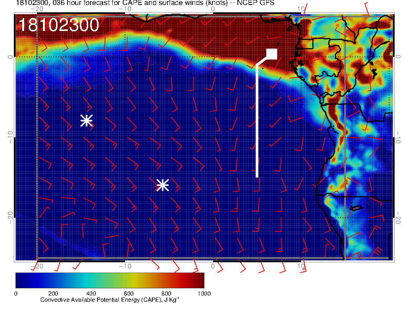Screen dimensions: 405x312
Task: Click the colorbar tick label 400
Action: point(91,294)
